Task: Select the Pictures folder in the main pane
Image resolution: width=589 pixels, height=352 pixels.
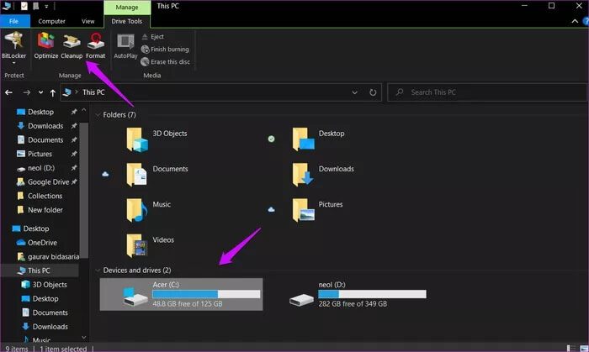Action: click(317, 210)
